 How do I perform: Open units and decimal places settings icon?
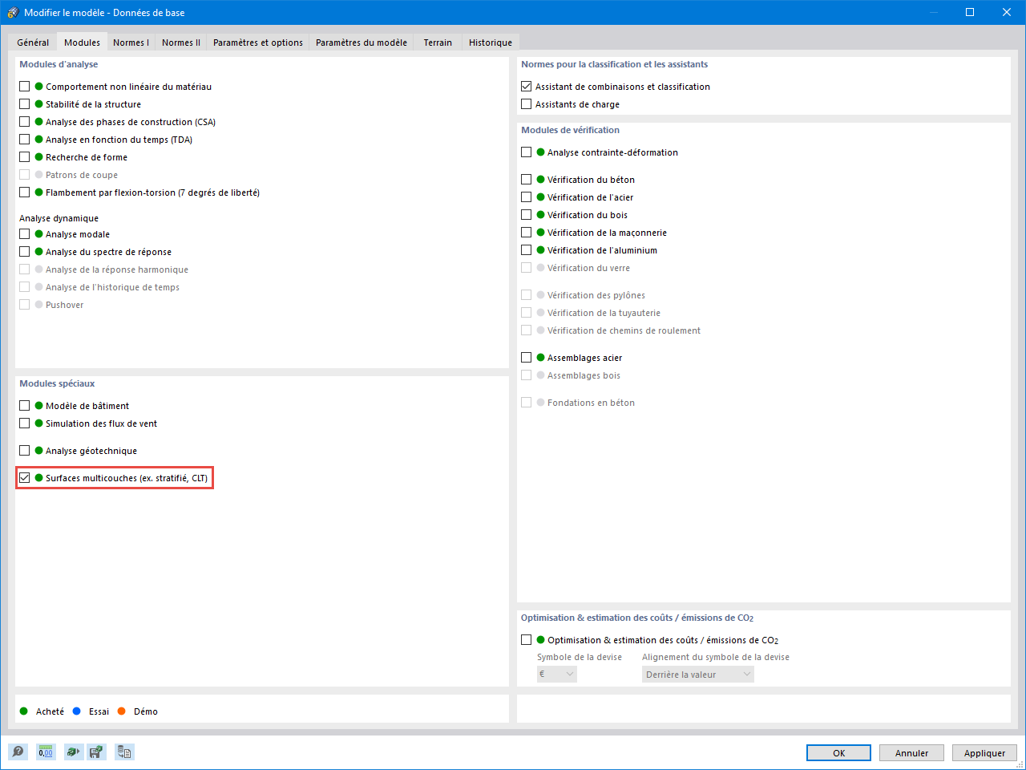pyautogui.click(x=46, y=752)
